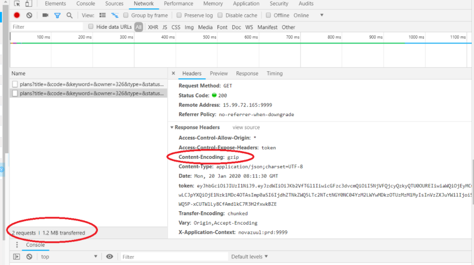Select the first plans?title request row
This screenshot has width=474, height=265.
88,84
